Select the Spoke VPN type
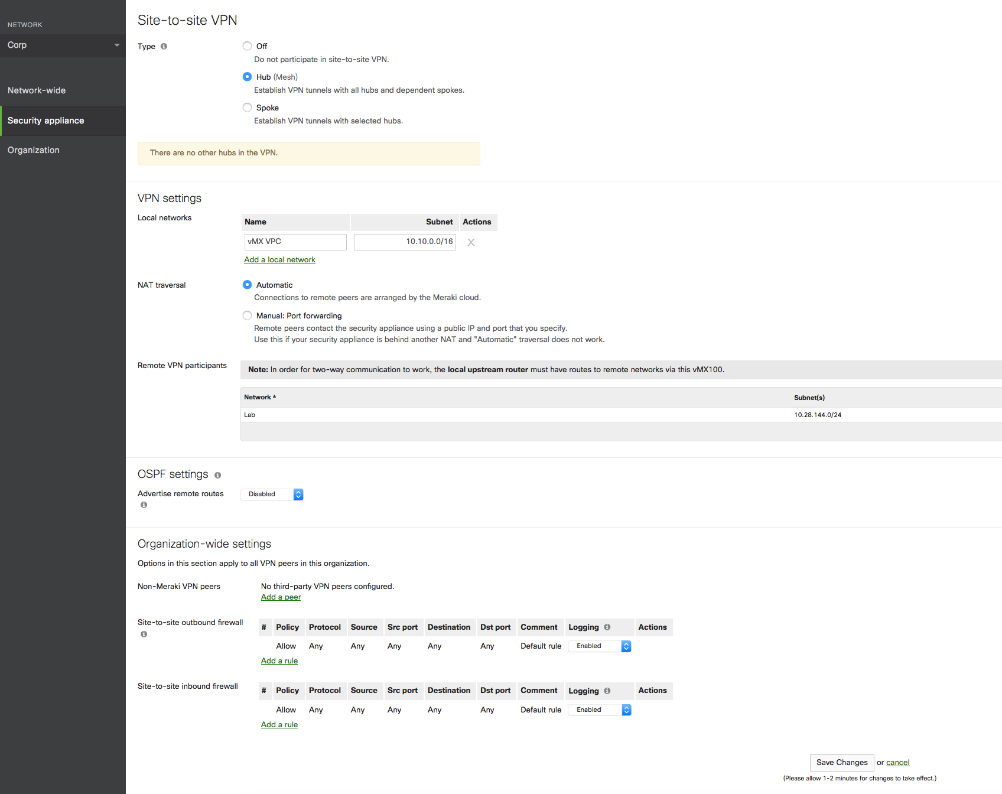The width and height of the screenshot is (1002, 794). tap(247, 108)
